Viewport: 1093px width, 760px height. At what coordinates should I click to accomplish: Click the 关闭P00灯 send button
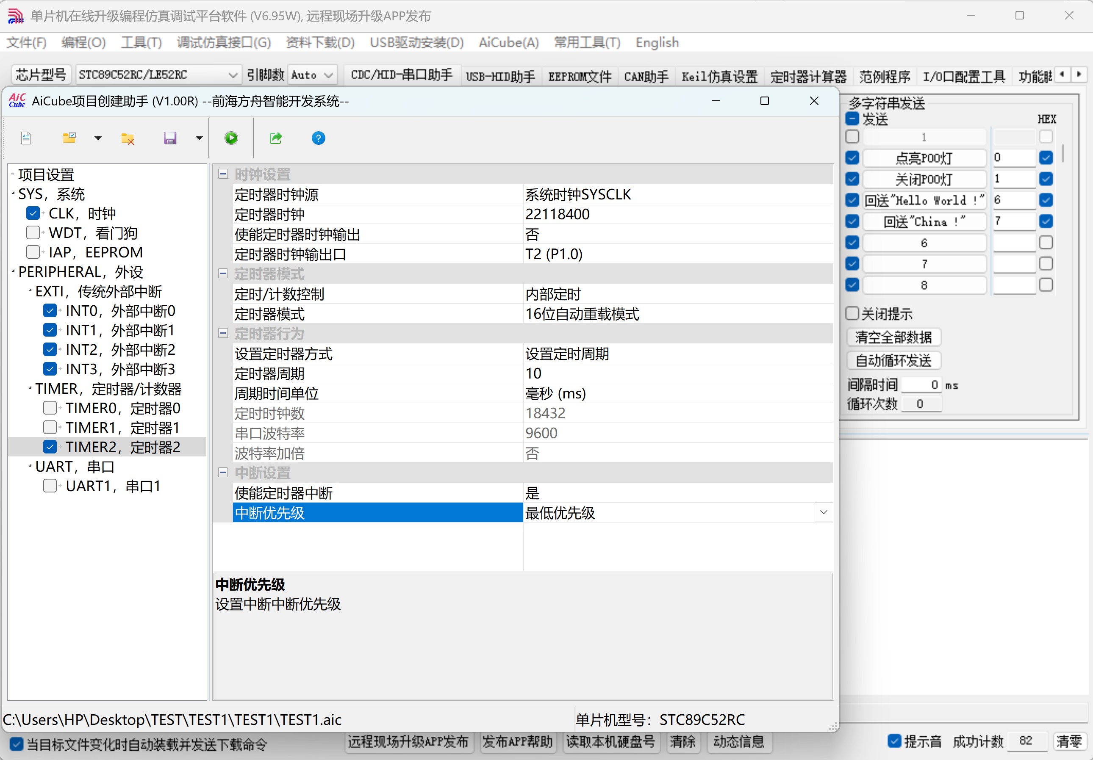tap(924, 179)
